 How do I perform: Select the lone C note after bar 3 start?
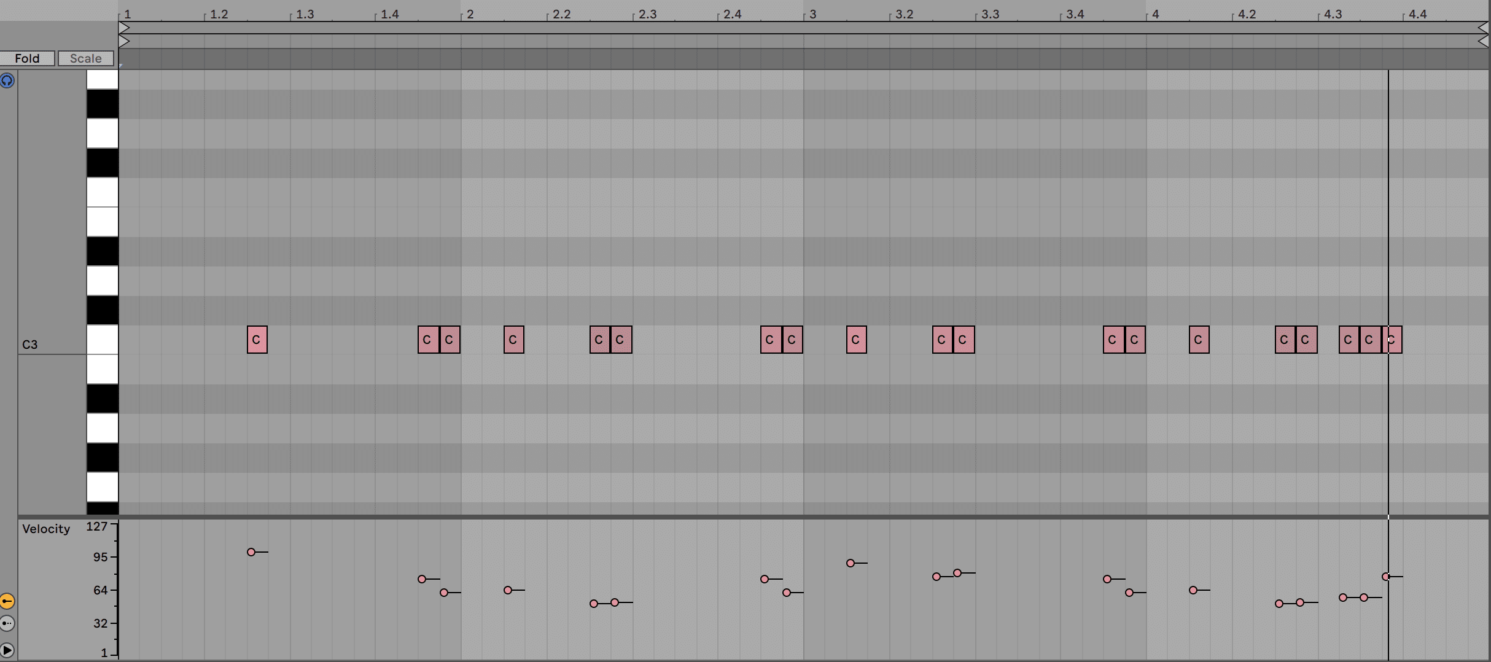(x=857, y=340)
